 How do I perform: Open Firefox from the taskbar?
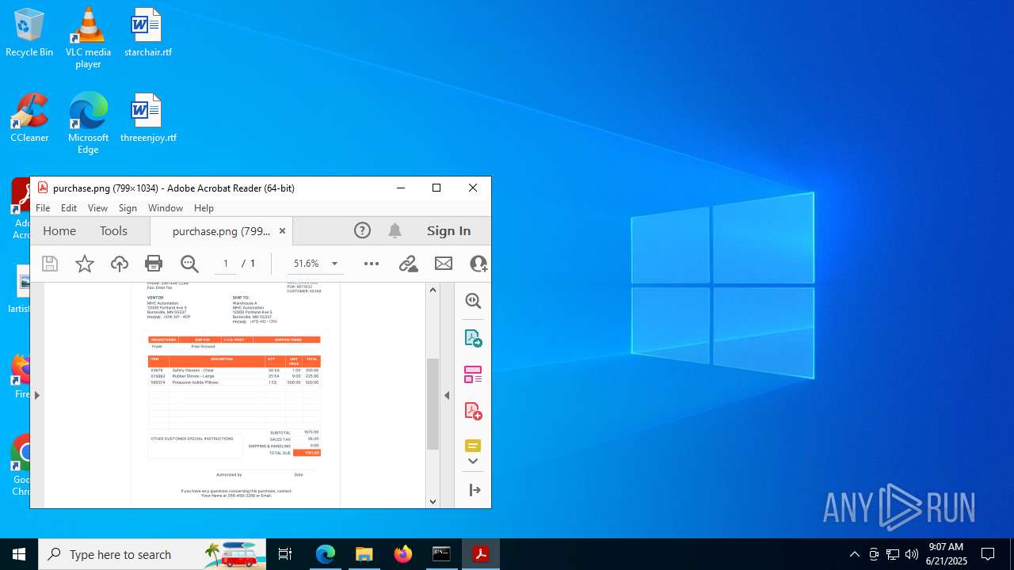pyautogui.click(x=403, y=554)
